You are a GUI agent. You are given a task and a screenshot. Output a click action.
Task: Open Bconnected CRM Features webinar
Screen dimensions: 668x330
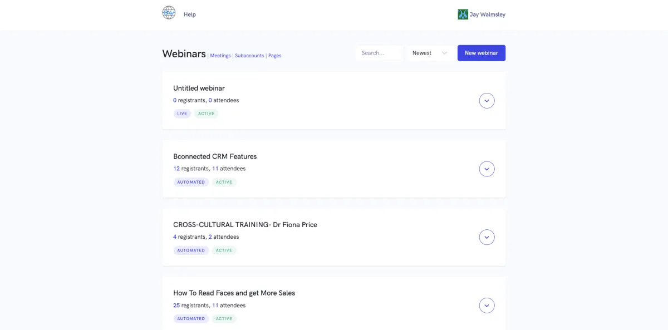click(215, 156)
